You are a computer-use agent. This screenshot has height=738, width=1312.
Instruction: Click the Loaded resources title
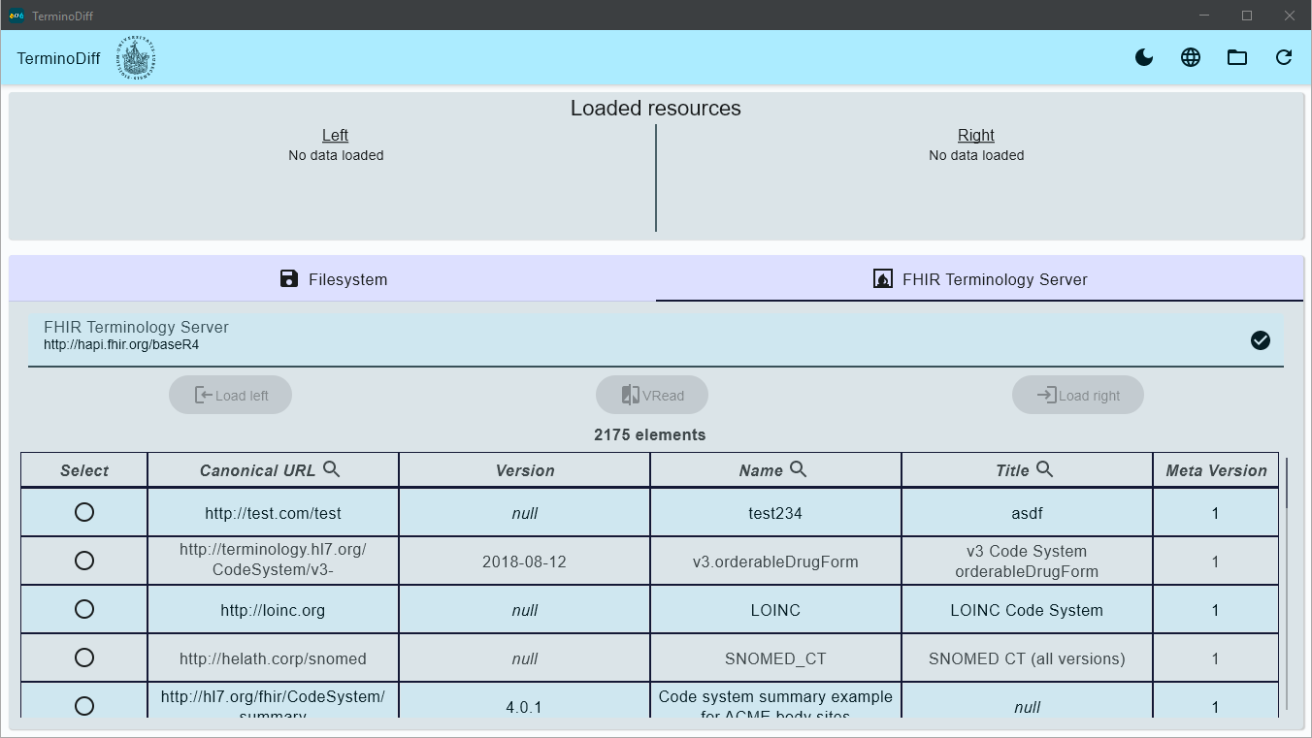click(x=656, y=108)
